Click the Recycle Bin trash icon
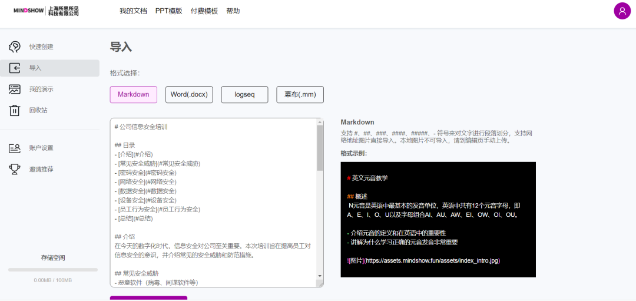The width and height of the screenshot is (636, 301). tap(15, 110)
